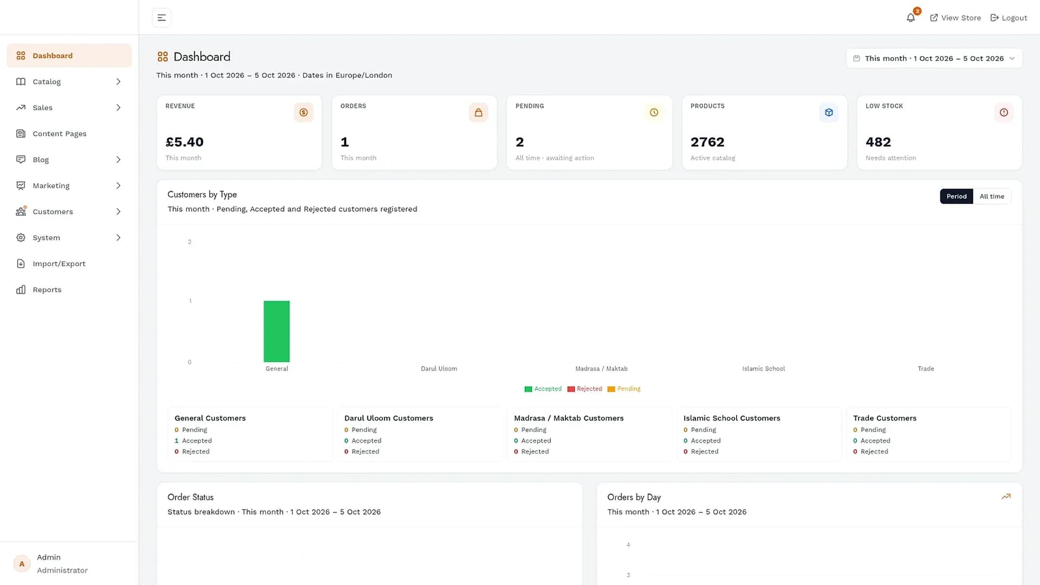Open the Import/Export menu item

(69, 264)
